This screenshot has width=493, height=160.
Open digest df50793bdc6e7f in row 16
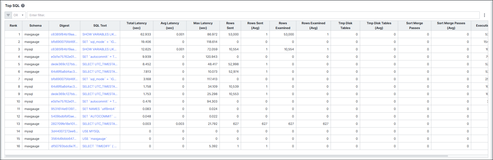[x=64, y=146]
